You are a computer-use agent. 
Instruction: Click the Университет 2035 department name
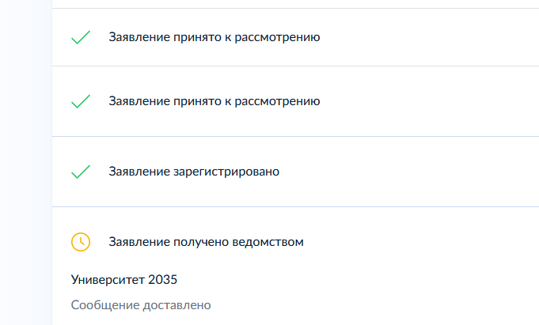click(123, 280)
